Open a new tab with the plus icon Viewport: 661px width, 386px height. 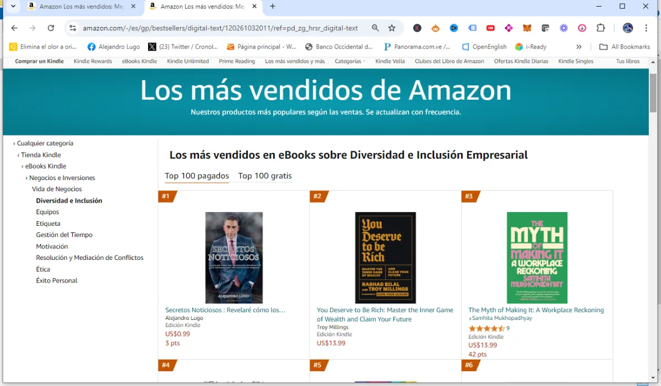pyautogui.click(x=273, y=7)
